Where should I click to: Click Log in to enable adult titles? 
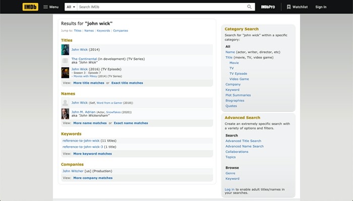tap(229, 189)
